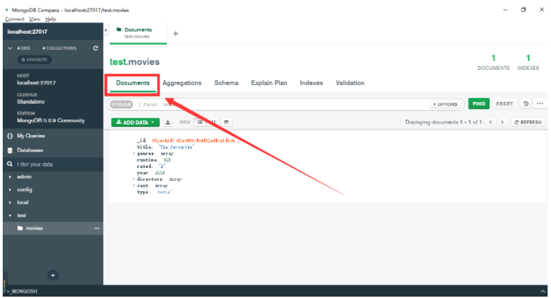
Task: Collapse the 4 DBS sidebar header chevron
Action: coord(10,48)
